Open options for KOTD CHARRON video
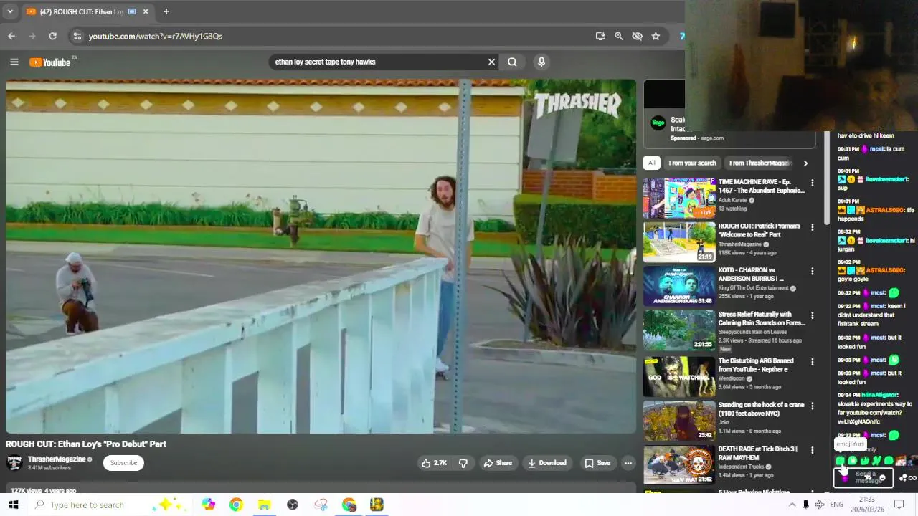Viewport: 918px width, 516px height. coord(812,272)
